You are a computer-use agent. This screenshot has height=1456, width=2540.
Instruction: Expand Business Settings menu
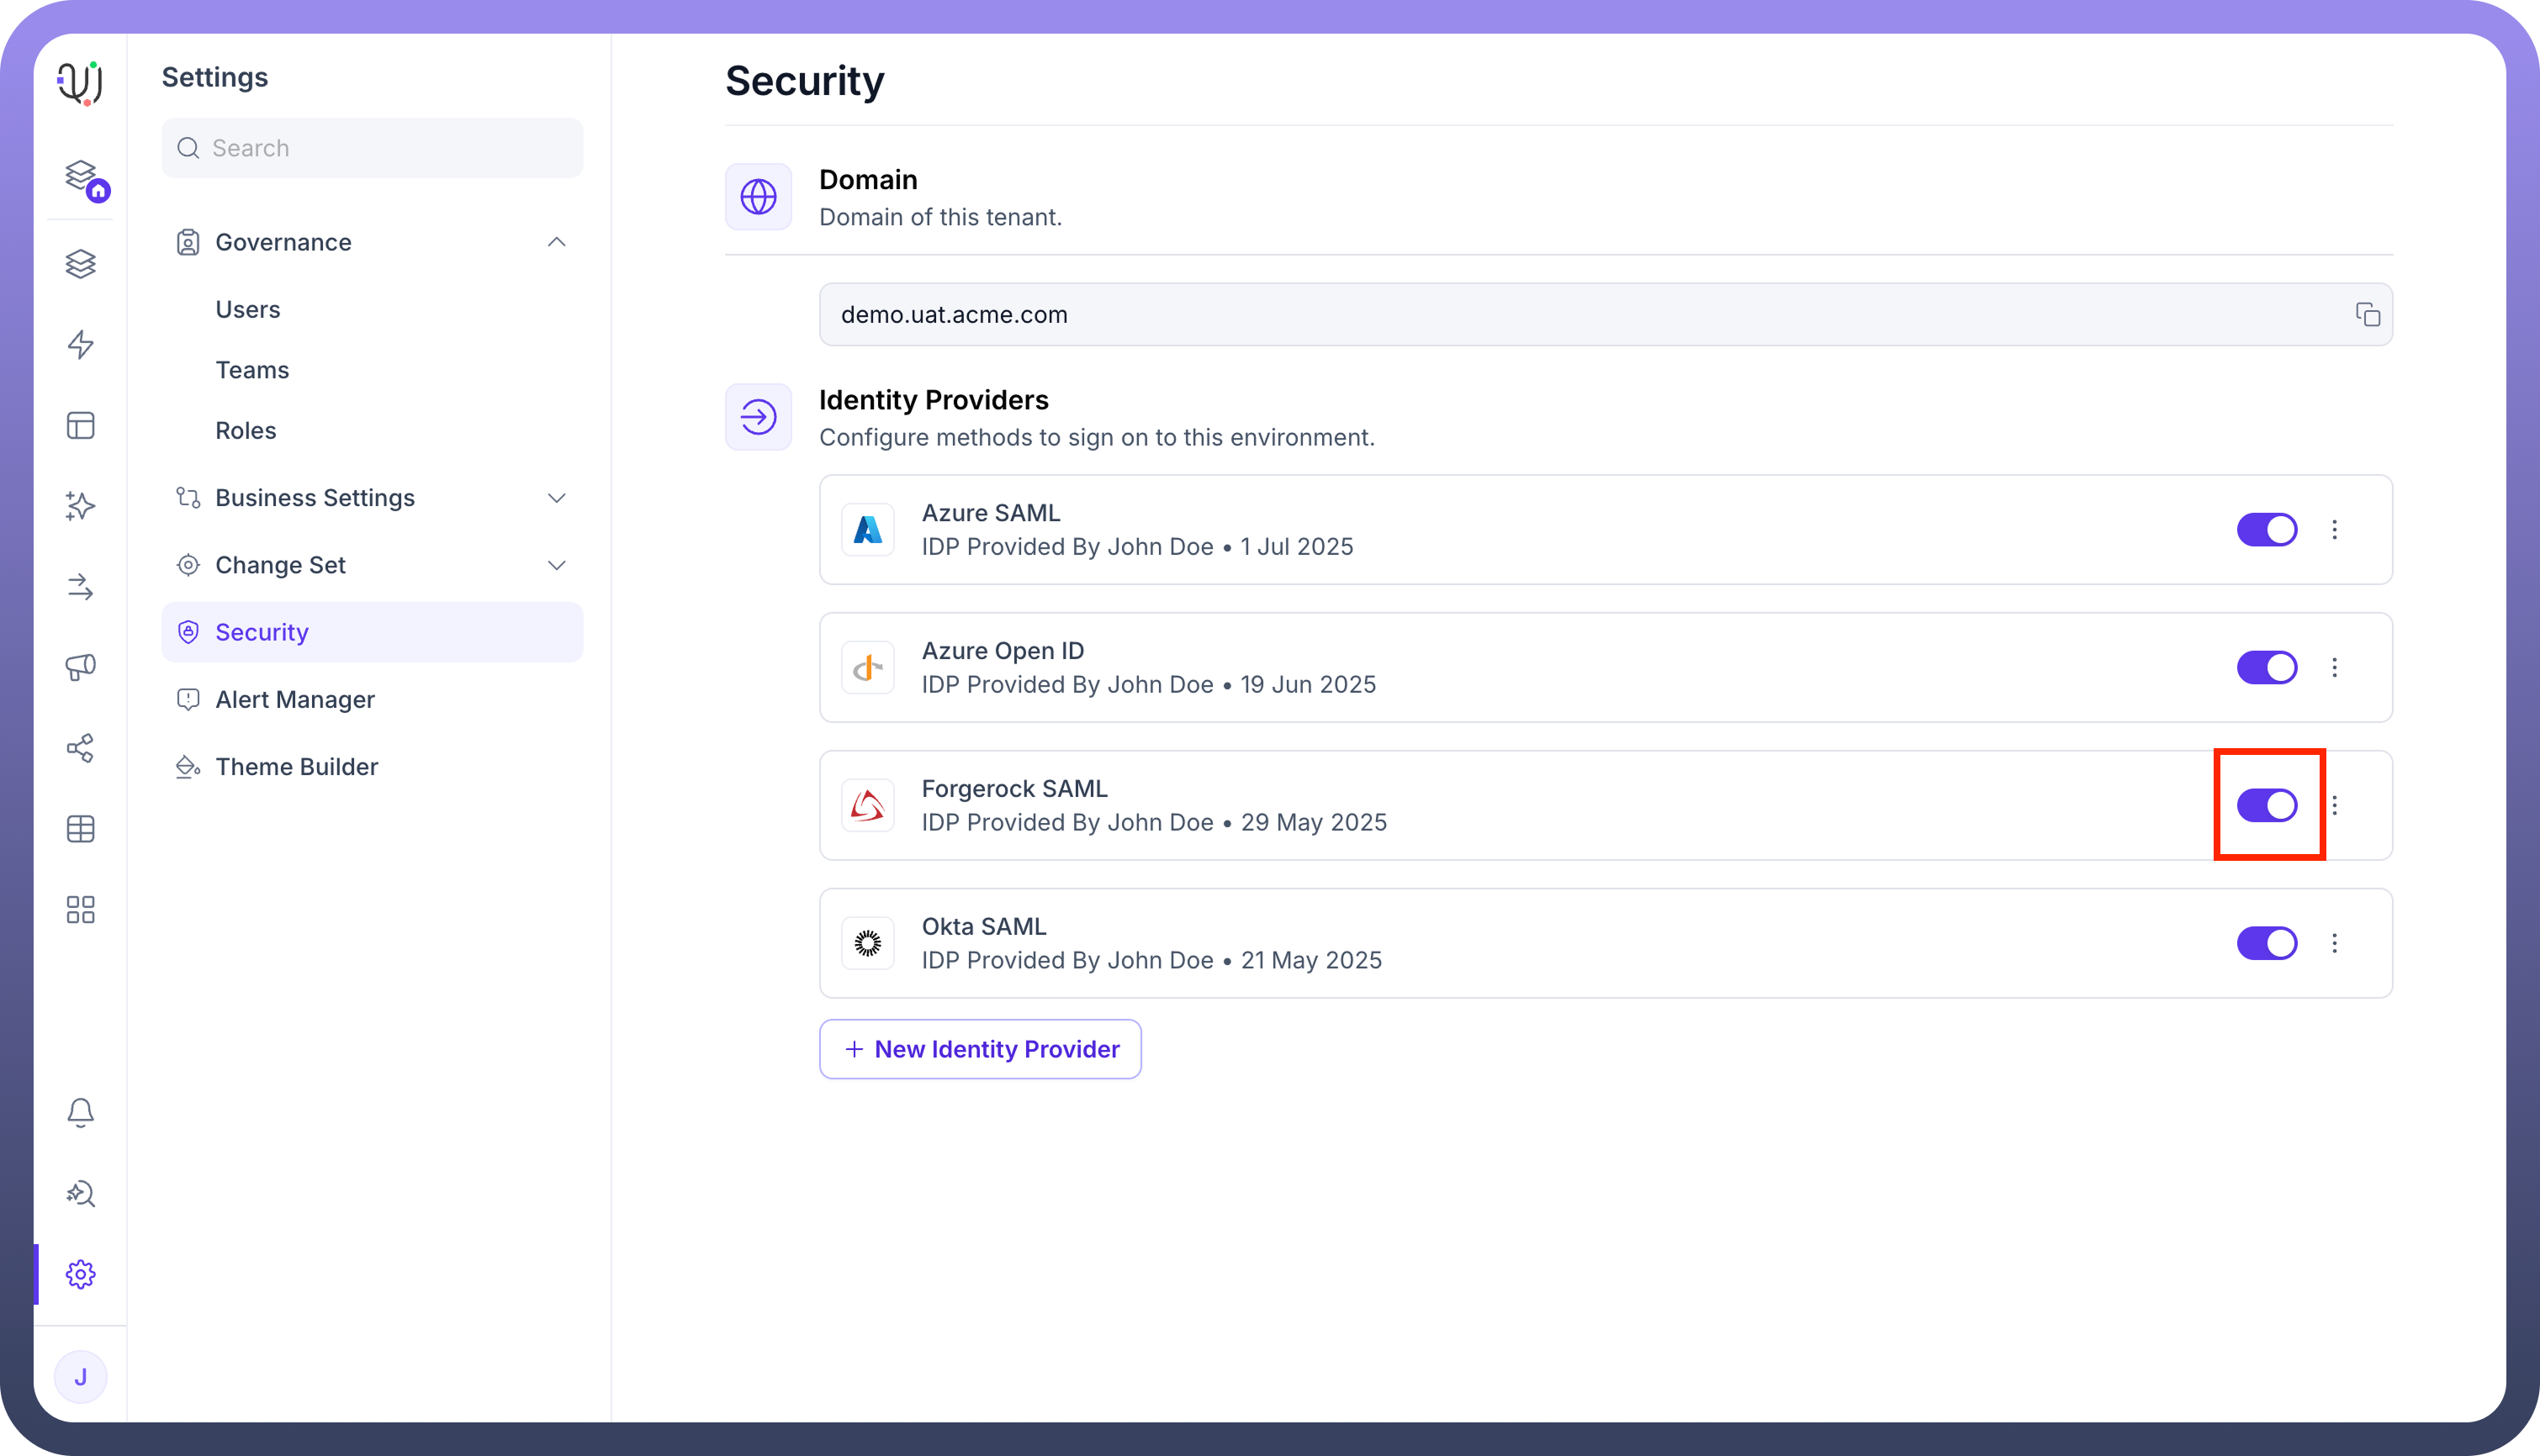pyautogui.click(x=556, y=498)
